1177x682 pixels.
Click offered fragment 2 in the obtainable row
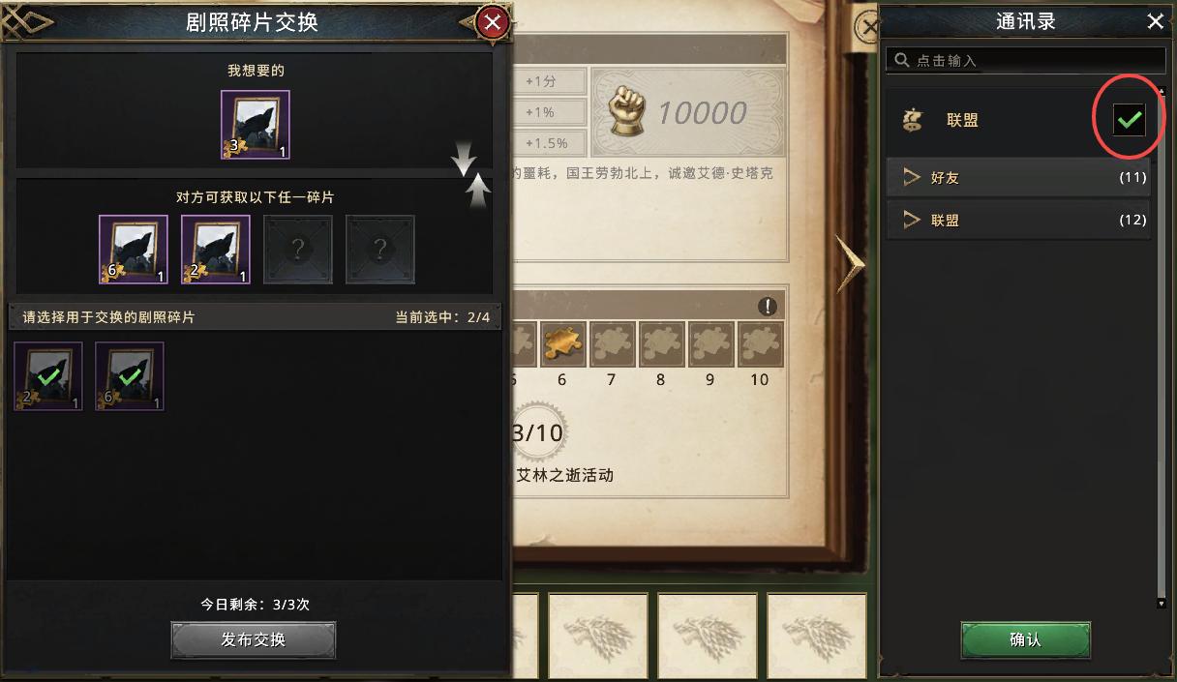click(216, 250)
